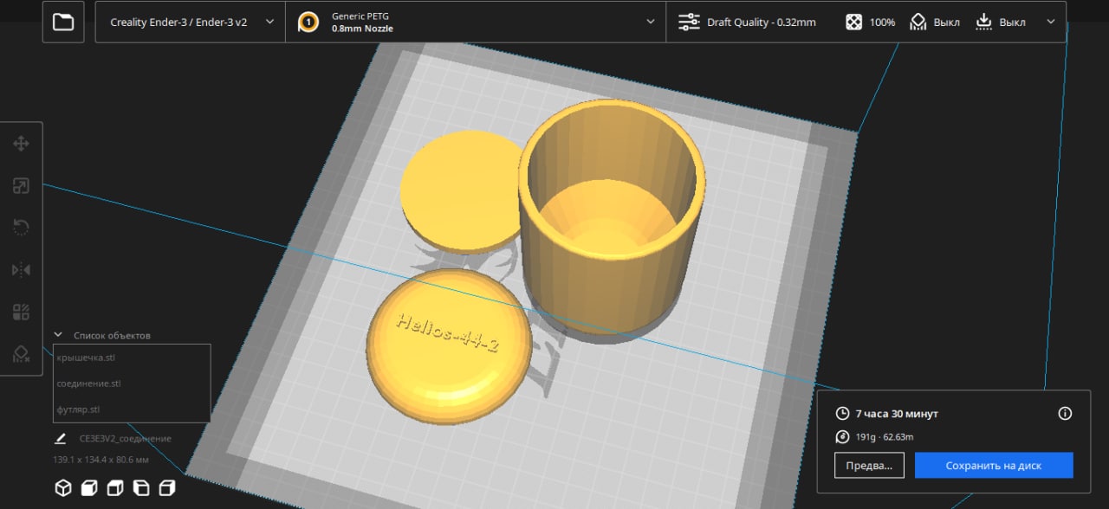Select the Support Blocker tool
This screenshot has height=509, width=1109.
22,353
